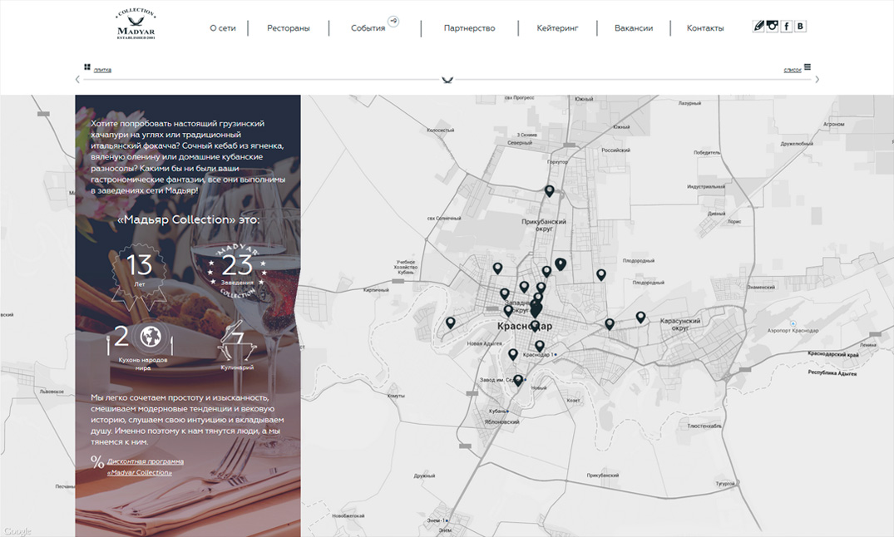This screenshot has width=894, height=537.
Task: Open the Instagram social icon
Action: [x=772, y=27]
